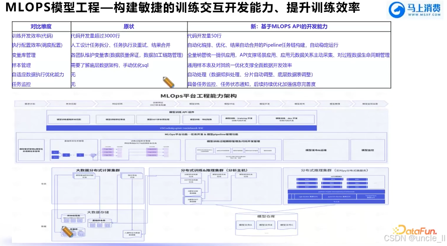Click the blue VSCode&jupyter notebook IDE bar
The height and width of the screenshot is (246, 447).
tap(182, 128)
